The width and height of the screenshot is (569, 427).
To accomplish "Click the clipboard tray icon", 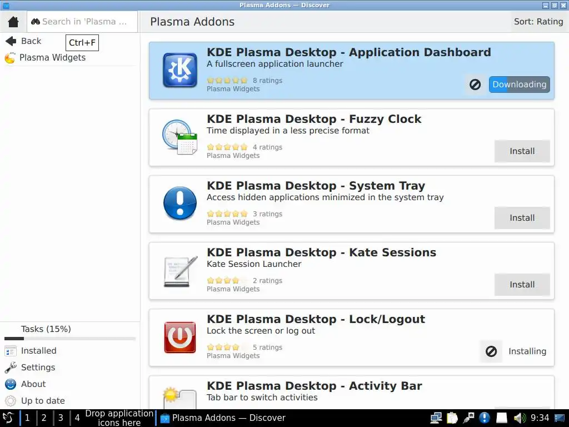I will (452, 418).
